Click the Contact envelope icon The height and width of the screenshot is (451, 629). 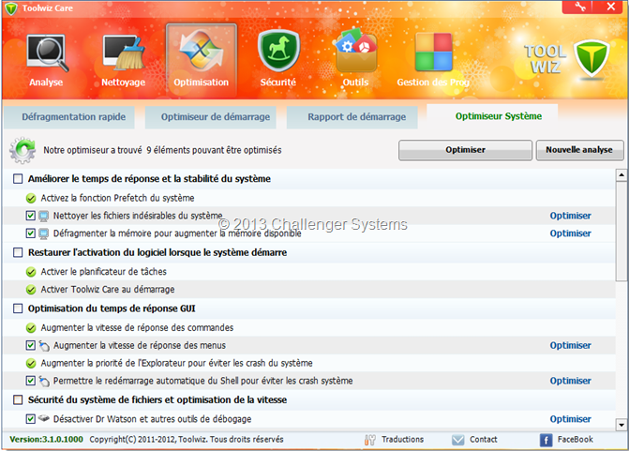click(457, 440)
